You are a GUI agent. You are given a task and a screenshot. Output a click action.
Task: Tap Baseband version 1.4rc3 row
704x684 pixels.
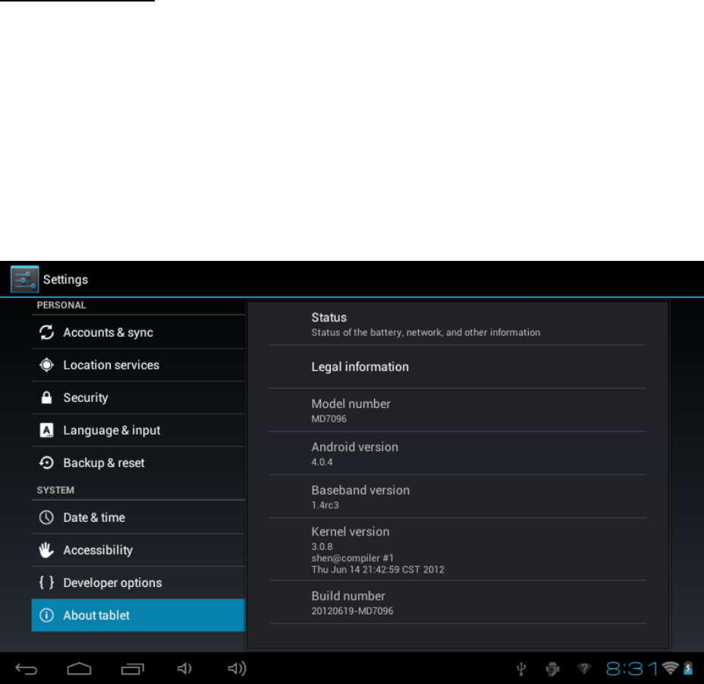click(x=457, y=497)
